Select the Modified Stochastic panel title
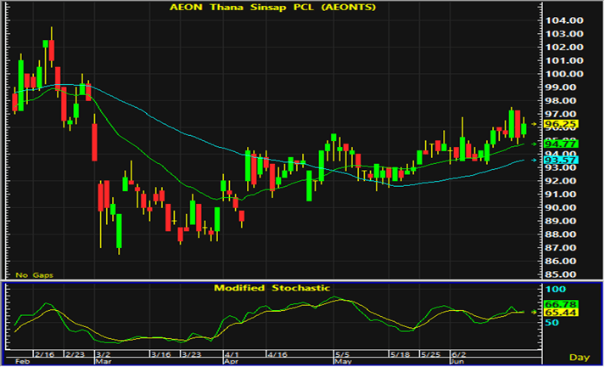 (x=272, y=288)
